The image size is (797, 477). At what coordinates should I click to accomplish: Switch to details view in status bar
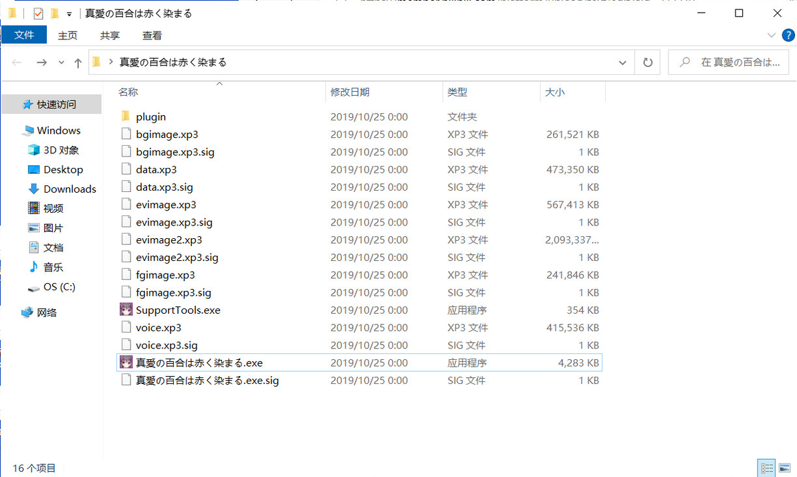tap(766, 468)
